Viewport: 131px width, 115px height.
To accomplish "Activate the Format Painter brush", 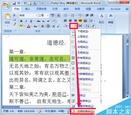I will coord(14,24).
